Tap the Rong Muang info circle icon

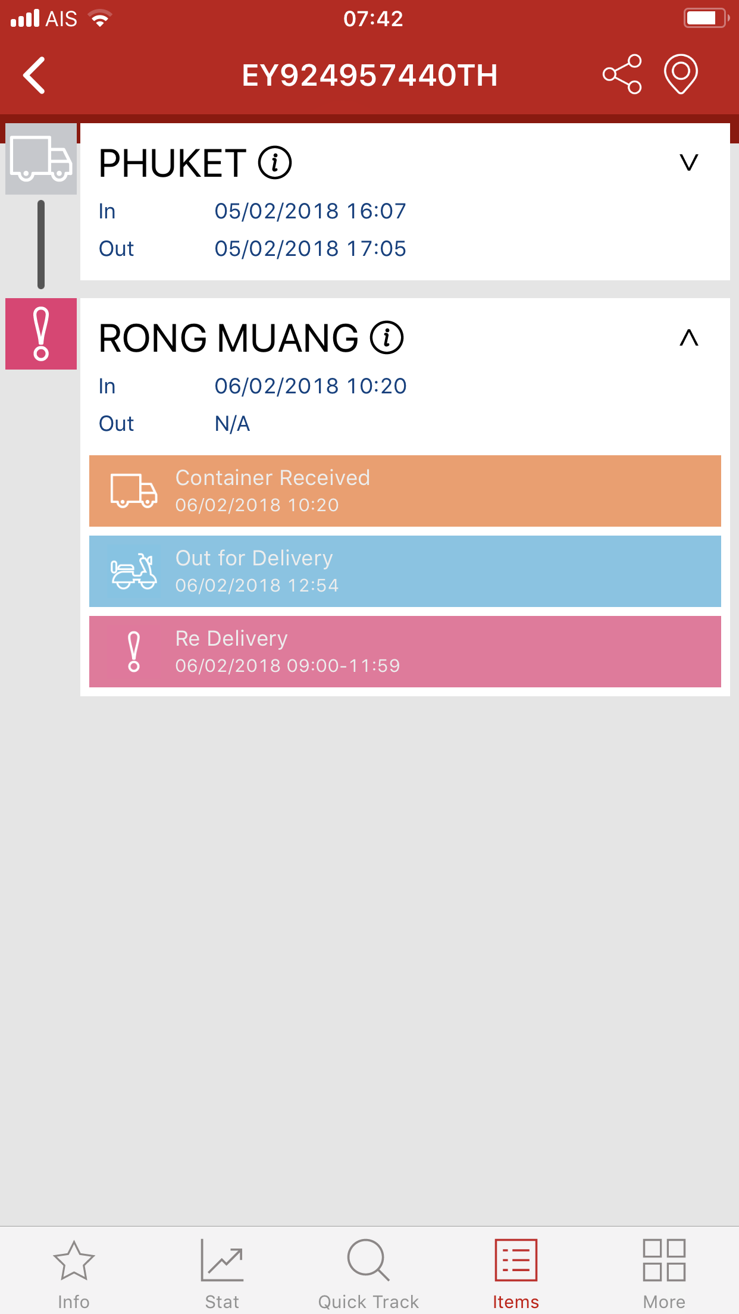click(x=387, y=338)
